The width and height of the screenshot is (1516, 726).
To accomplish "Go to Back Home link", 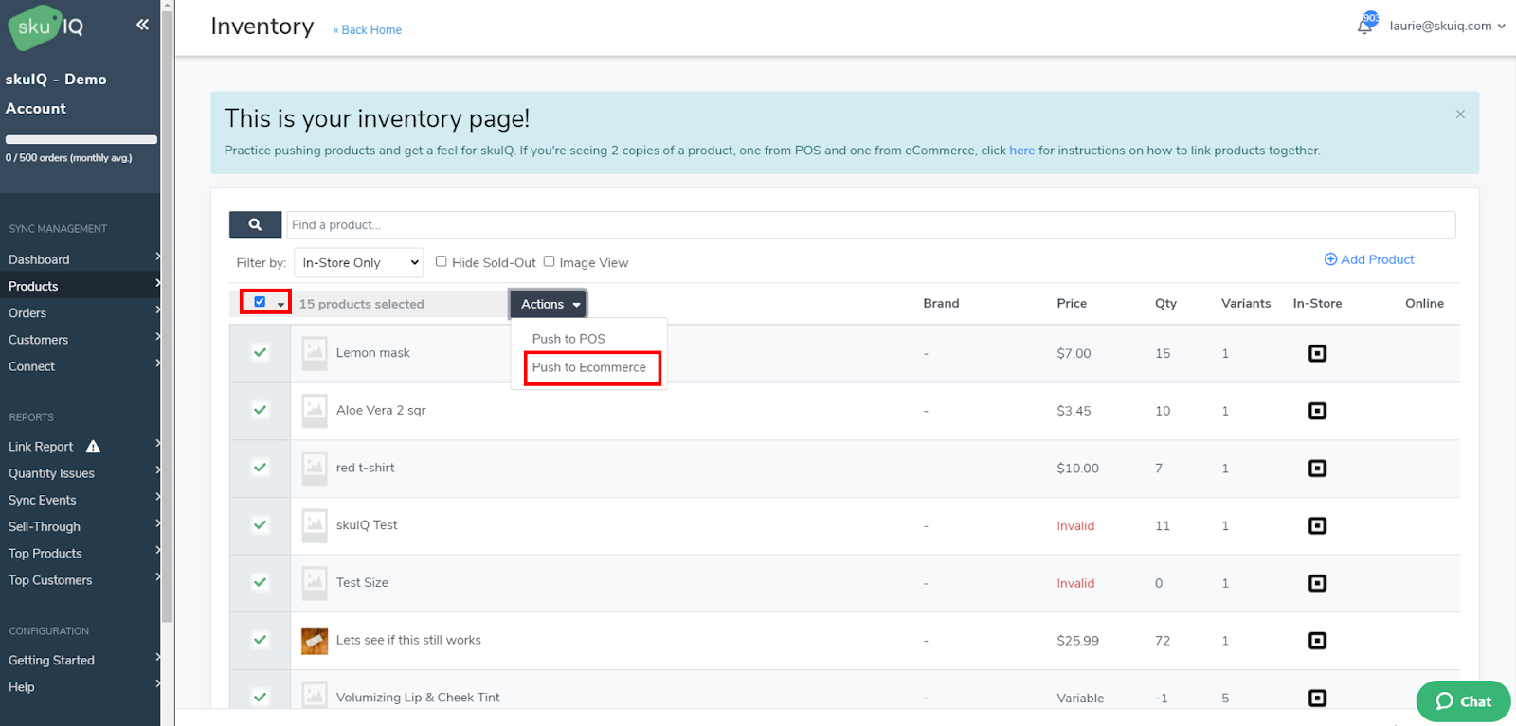I will [368, 30].
